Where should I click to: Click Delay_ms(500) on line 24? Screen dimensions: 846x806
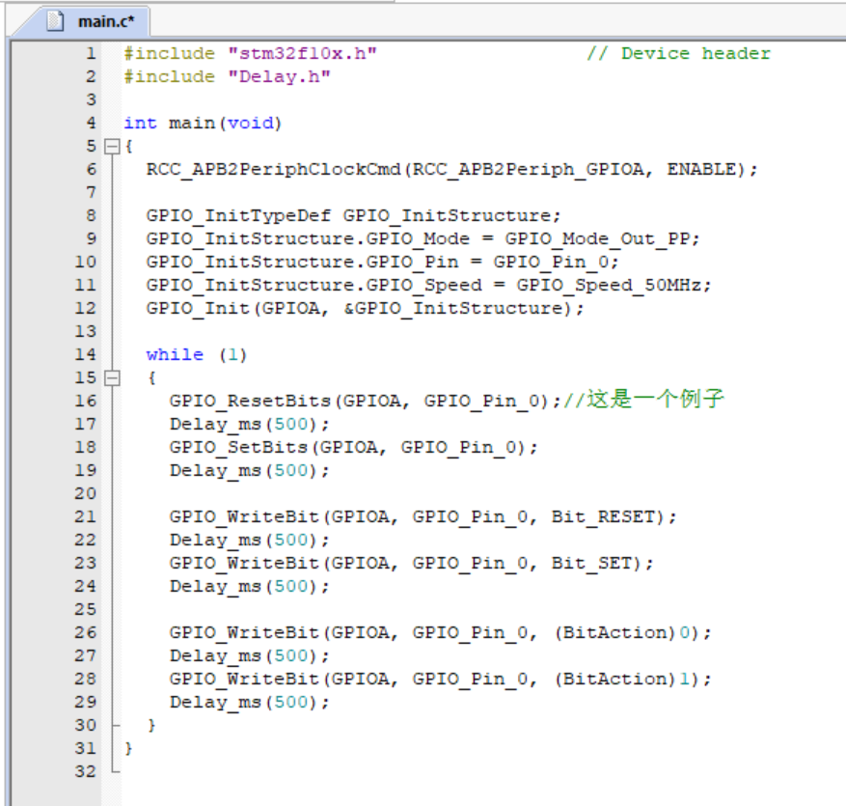[249, 586]
